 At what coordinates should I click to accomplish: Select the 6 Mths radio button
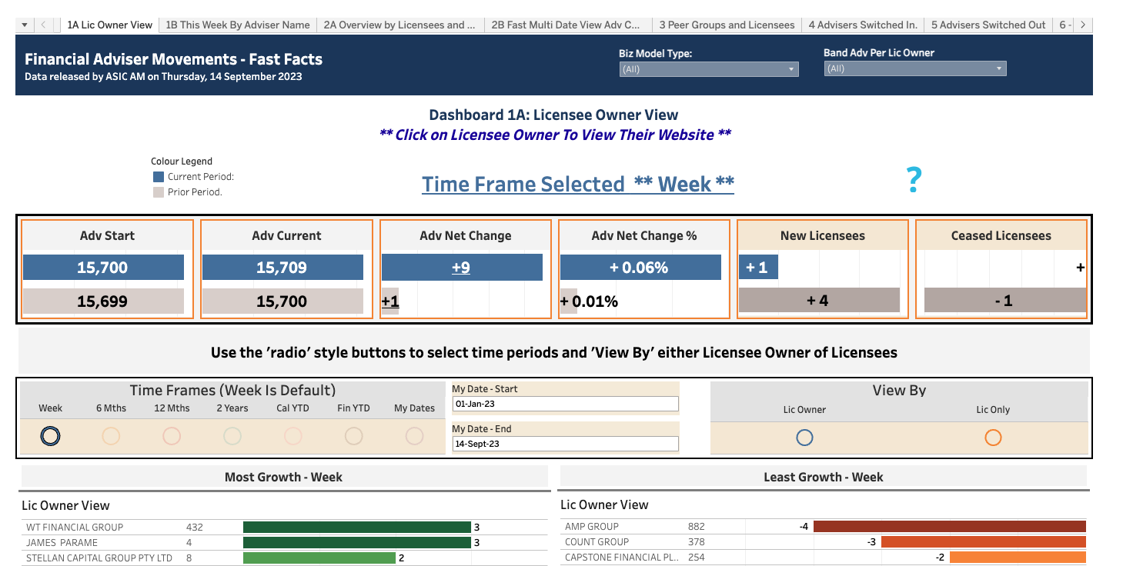111,436
